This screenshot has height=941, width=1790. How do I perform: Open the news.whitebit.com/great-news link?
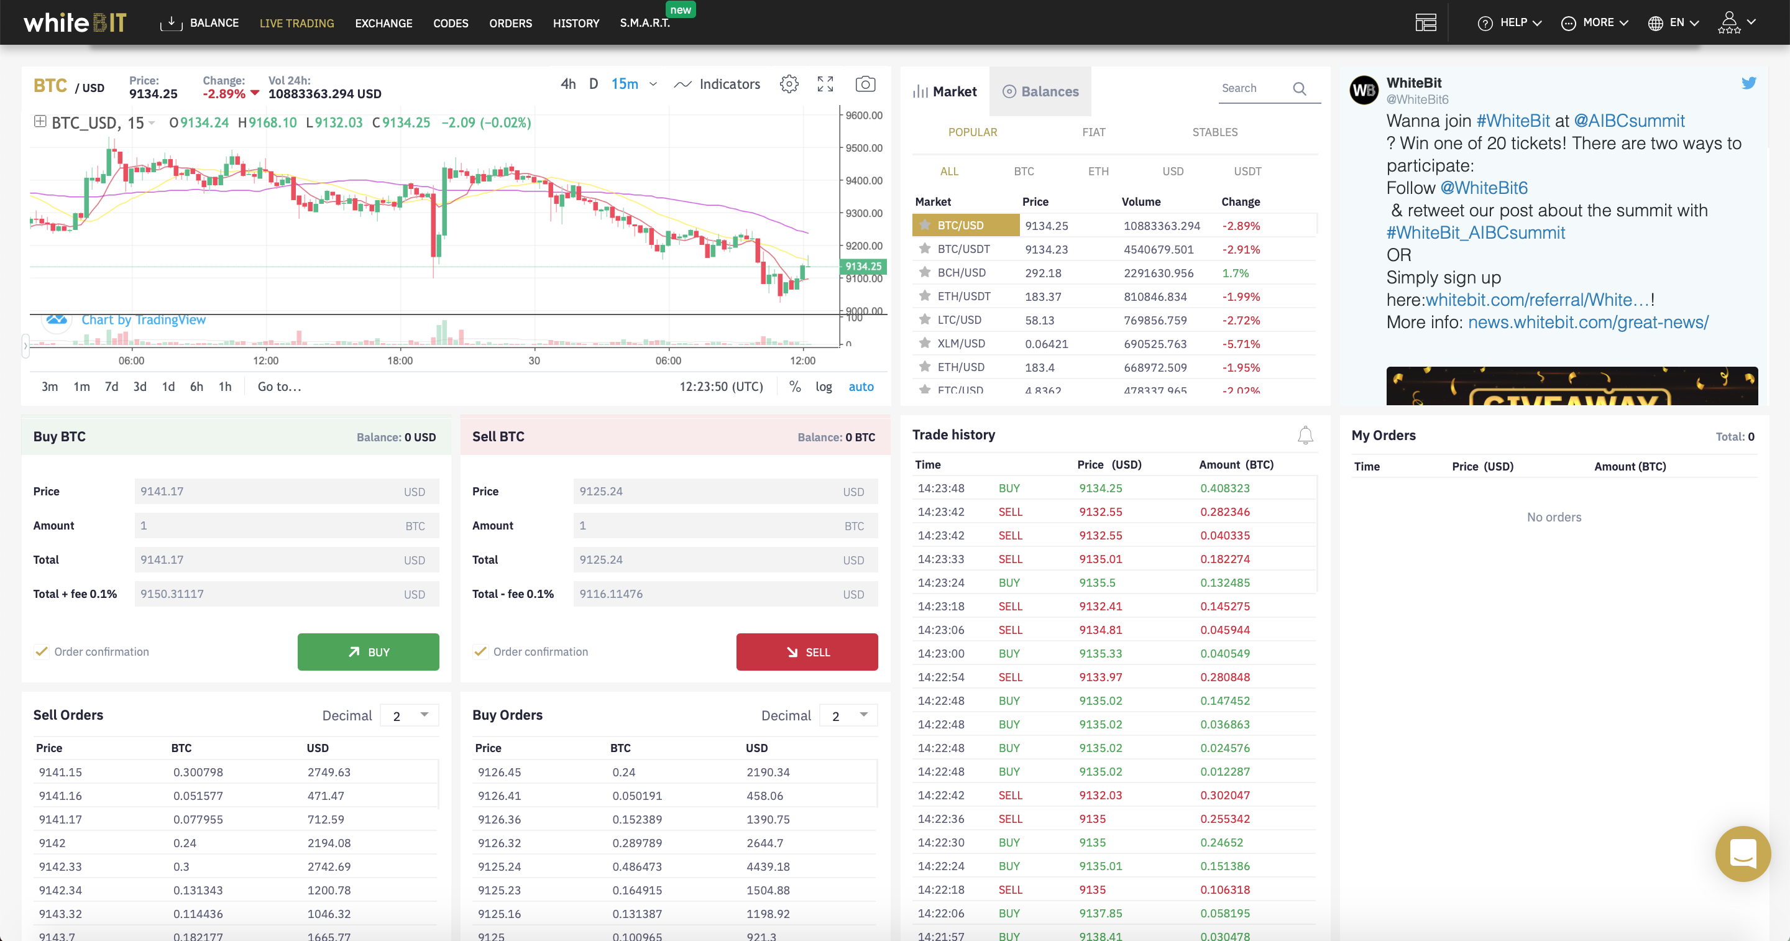(1588, 322)
